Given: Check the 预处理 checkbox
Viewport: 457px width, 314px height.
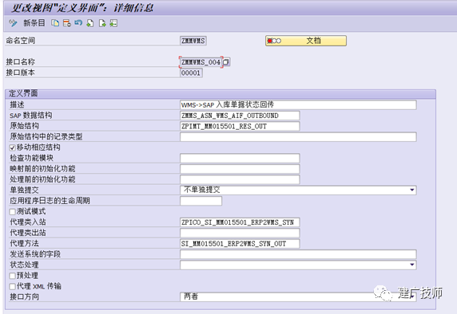Looking at the screenshot, I should (x=12, y=276).
